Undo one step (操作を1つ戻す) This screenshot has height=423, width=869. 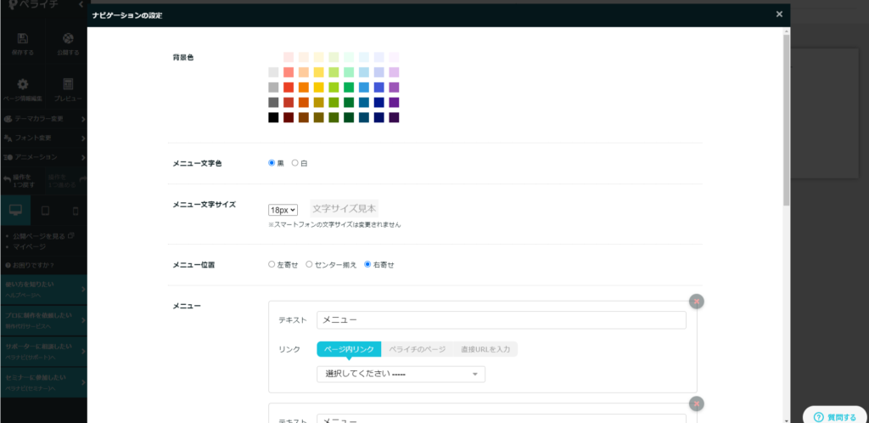[21, 181]
